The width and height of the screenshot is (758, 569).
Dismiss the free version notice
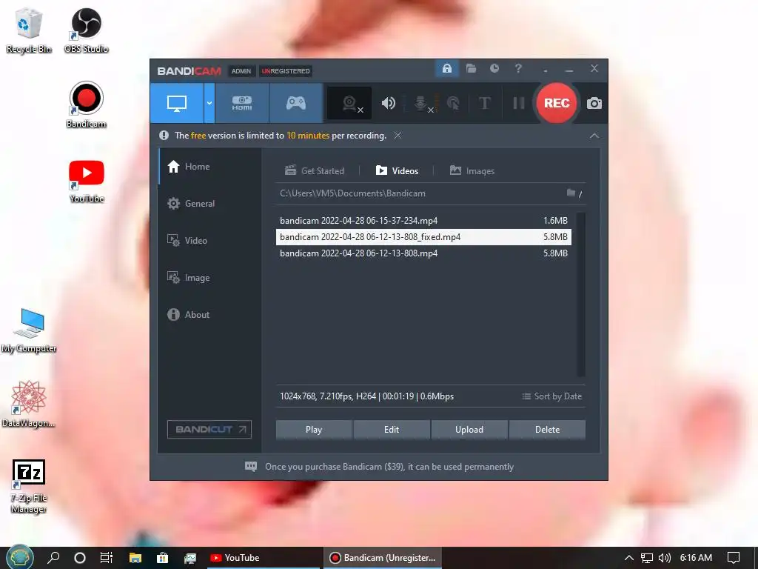pyautogui.click(x=398, y=136)
